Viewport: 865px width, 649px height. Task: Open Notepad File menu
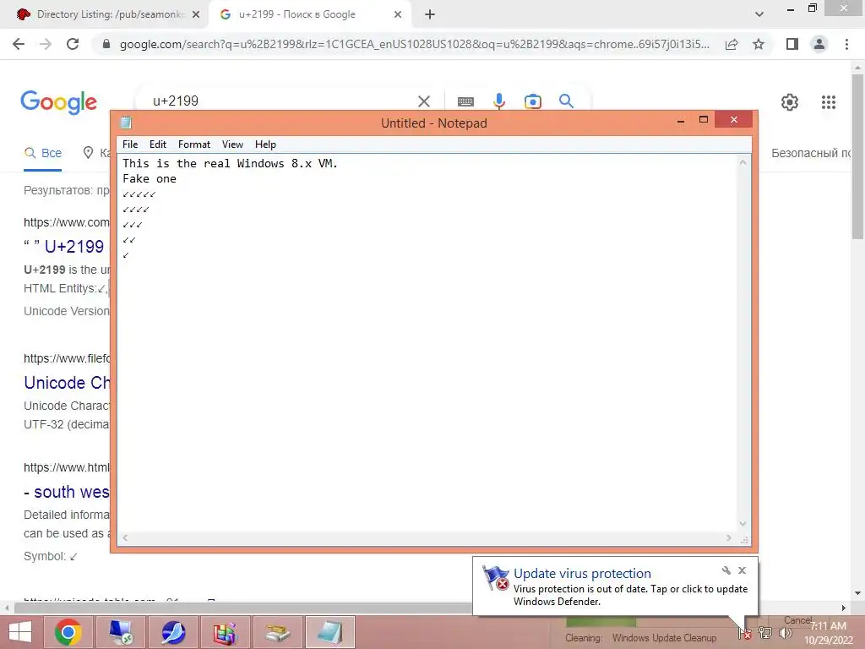tap(130, 145)
